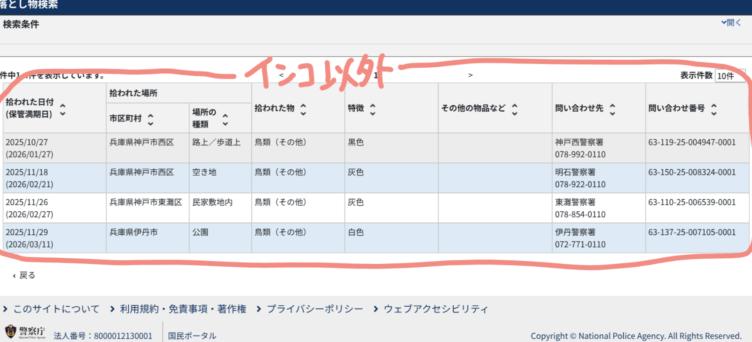Expand 検索条件 with 開く toggle
Screen dimensions: 752x342
[x=731, y=23]
